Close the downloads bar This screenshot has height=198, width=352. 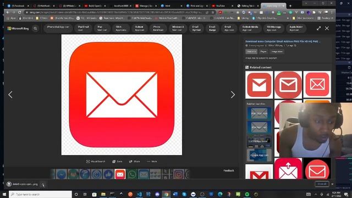point(332,184)
